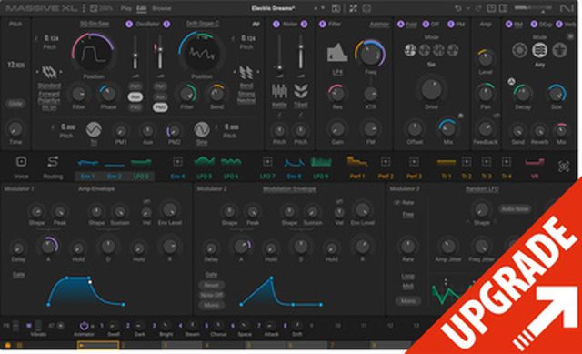Viewport: 582px width, 354px height.
Task: Open the Asimov filter type menu
Action: click(379, 25)
